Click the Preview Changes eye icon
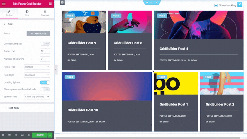Screen dimensions: 247x139 [x=29, y=135]
